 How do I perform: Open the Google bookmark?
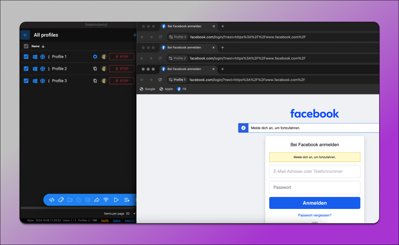(147, 89)
